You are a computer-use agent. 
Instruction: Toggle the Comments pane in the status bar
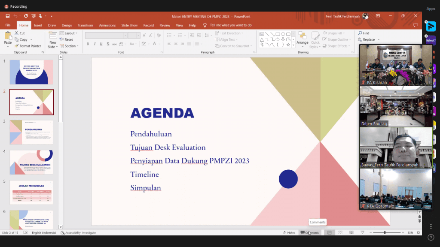(310, 232)
